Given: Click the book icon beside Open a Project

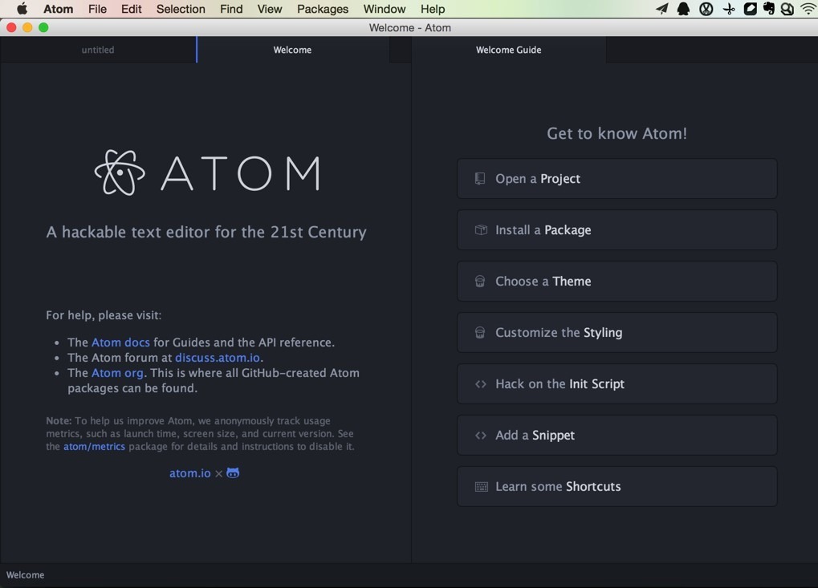Looking at the screenshot, I should (480, 179).
